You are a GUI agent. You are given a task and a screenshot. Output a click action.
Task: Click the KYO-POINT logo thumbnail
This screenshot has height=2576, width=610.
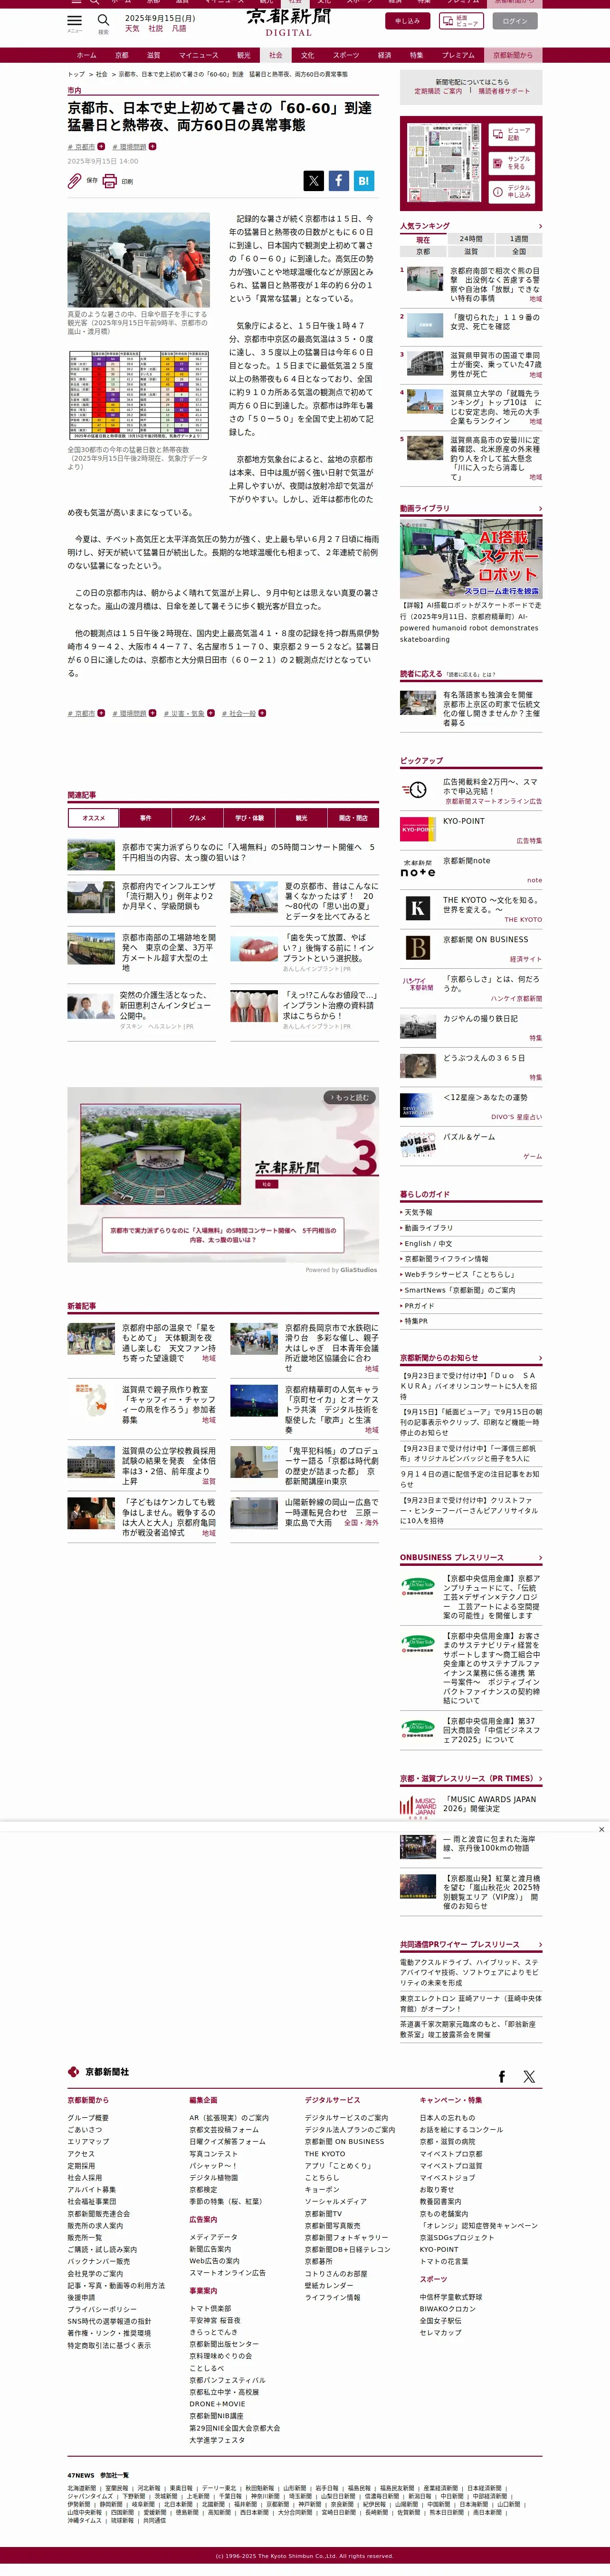(x=417, y=828)
